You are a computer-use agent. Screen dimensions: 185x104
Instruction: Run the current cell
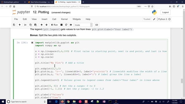pos(54,25)
